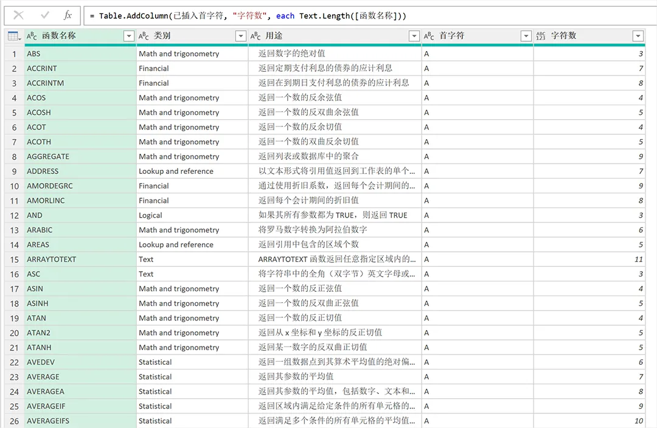Open the table menu icon in the header corner

[x=14, y=36]
